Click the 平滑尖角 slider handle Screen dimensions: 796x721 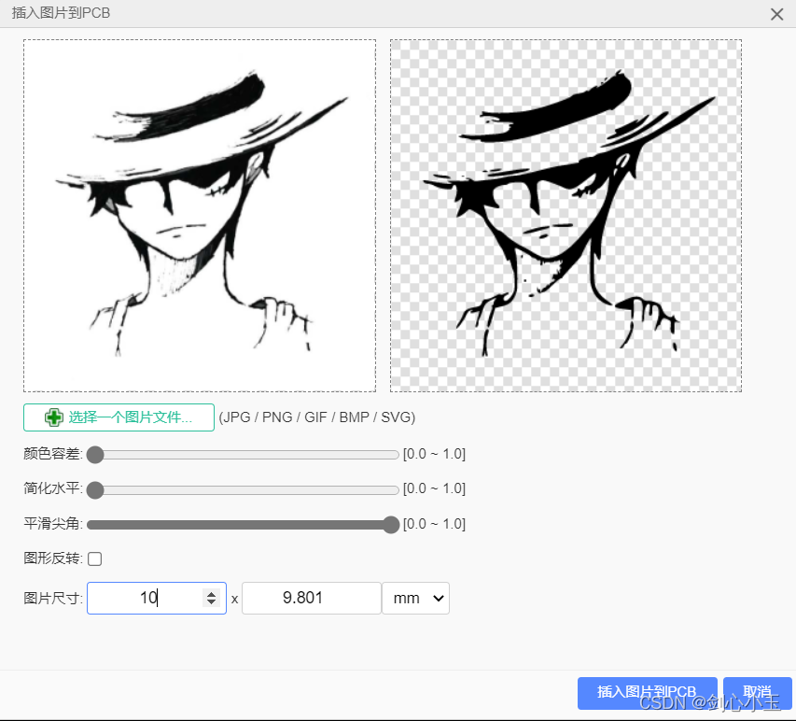[x=391, y=525]
